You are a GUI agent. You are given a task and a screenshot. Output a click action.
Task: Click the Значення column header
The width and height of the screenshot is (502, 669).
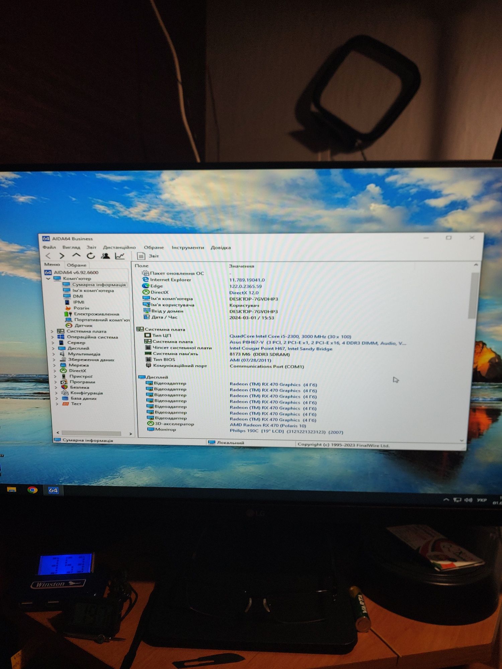coord(241,266)
